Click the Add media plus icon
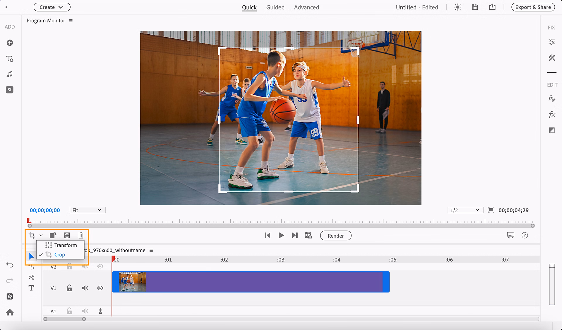The height and width of the screenshot is (330, 562). pos(10,42)
